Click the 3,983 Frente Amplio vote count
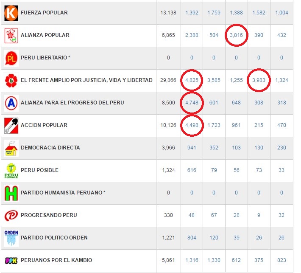This screenshot has height=273, width=301. tap(259, 80)
